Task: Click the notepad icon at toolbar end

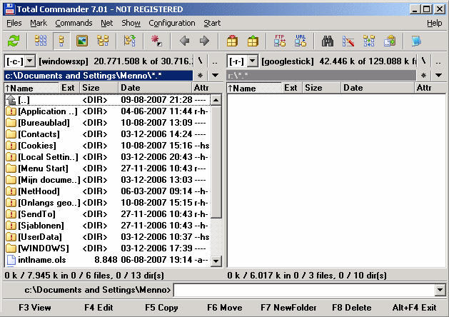Action: (416, 41)
